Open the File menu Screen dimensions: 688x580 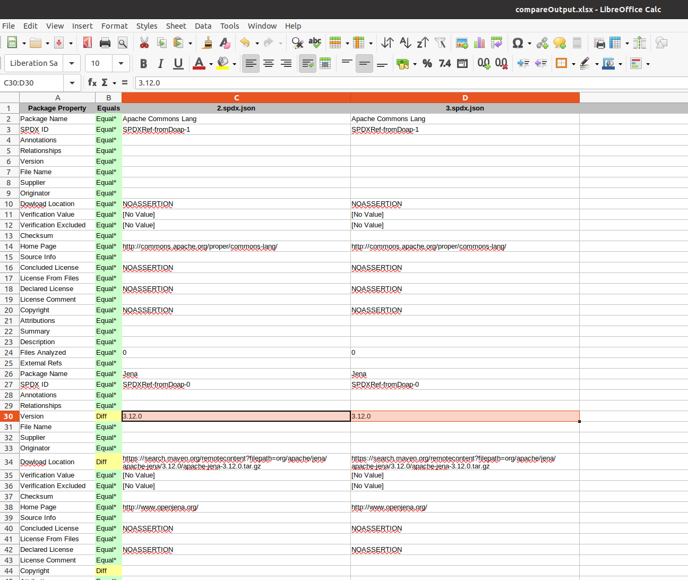(x=8, y=26)
